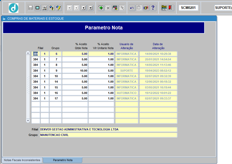Image resolution: width=232 pixels, height=164 pixels.
Task: Click date 19/04/2023 08:52:12
Action: (x=158, y=71)
